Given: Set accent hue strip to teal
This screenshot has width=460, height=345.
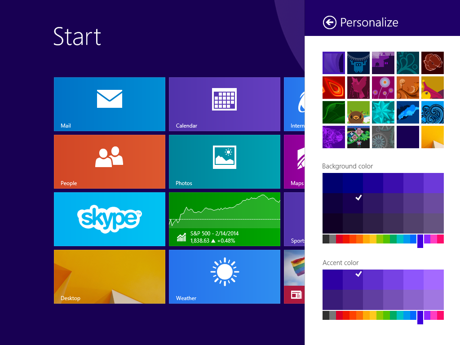Looking at the screenshot, I should [x=400, y=315].
